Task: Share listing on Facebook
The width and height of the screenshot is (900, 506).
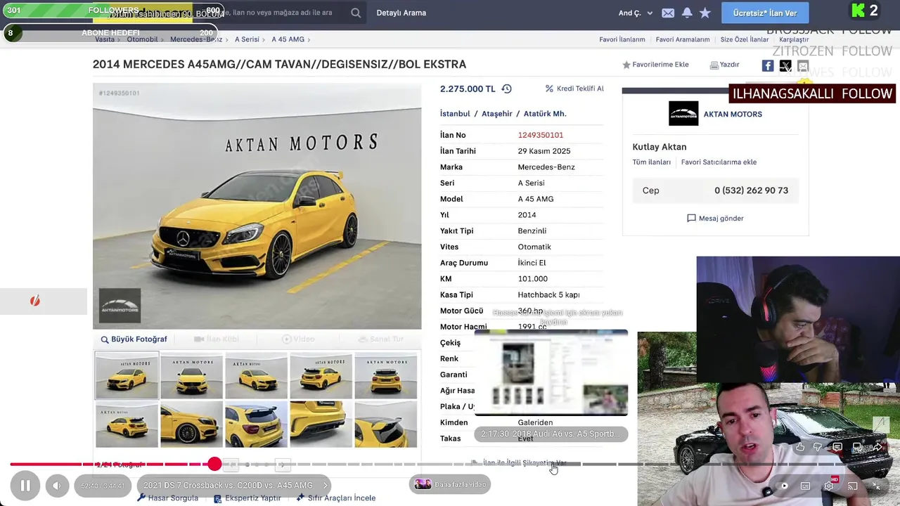Action: click(768, 65)
